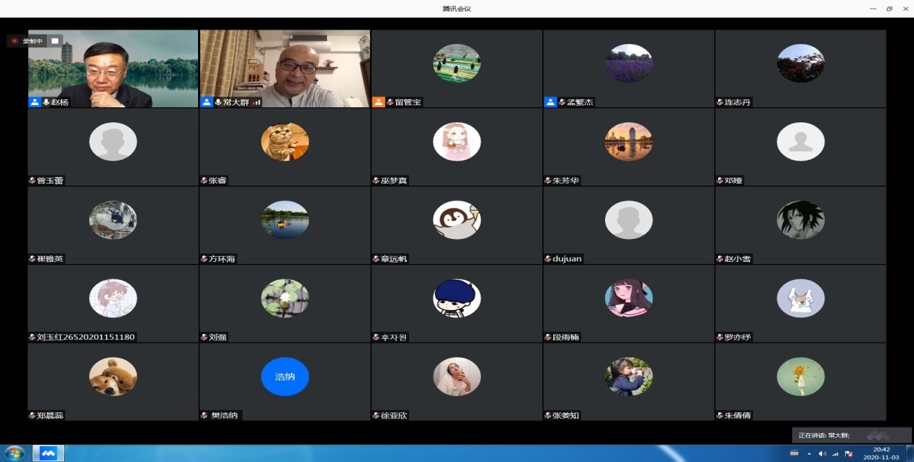Click the blue host icon beside 赵杨
The width and height of the screenshot is (914, 462).
pos(35,102)
